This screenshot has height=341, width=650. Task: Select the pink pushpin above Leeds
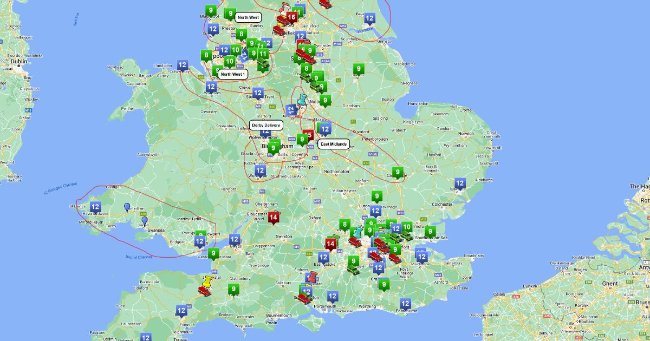284,9
